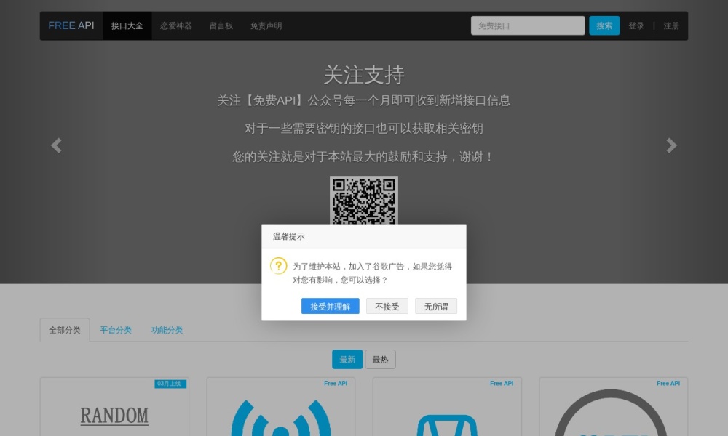This screenshot has width=728, height=436.
Task: Click the 温馨提示 dialog title
Action: [289, 236]
